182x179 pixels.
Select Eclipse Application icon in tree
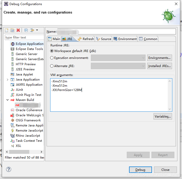(12, 44)
